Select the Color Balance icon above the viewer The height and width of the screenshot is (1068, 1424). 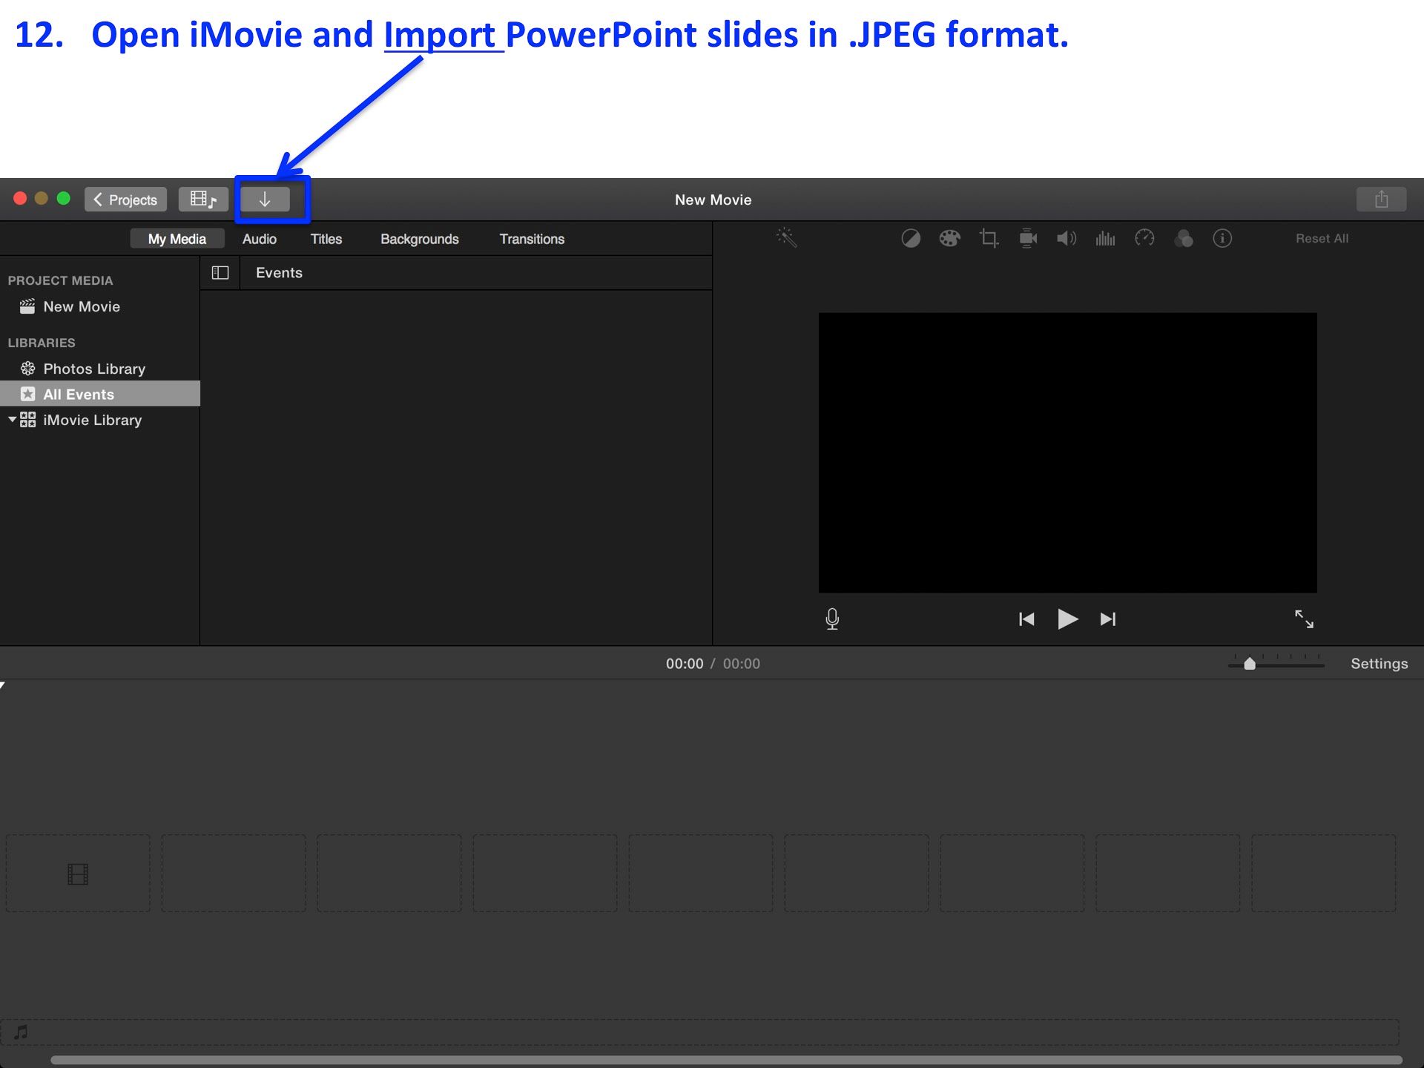[911, 238]
